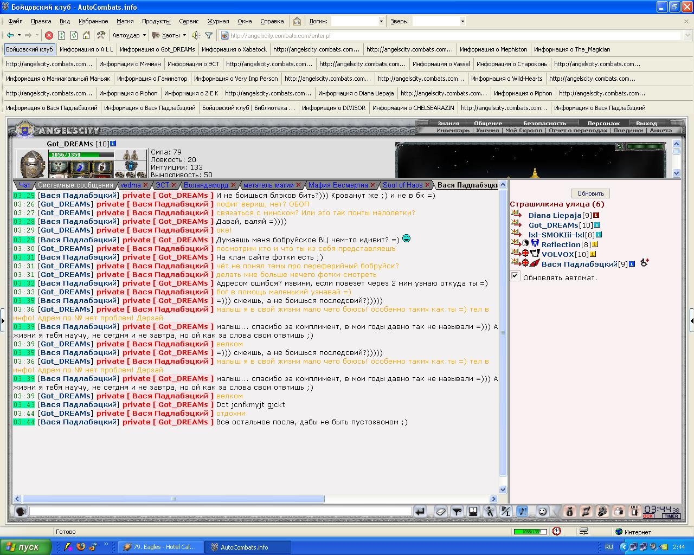Open the Eagles Hotel California taskbar item
The height and width of the screenshot is (555, 694).
click(160, 547)
